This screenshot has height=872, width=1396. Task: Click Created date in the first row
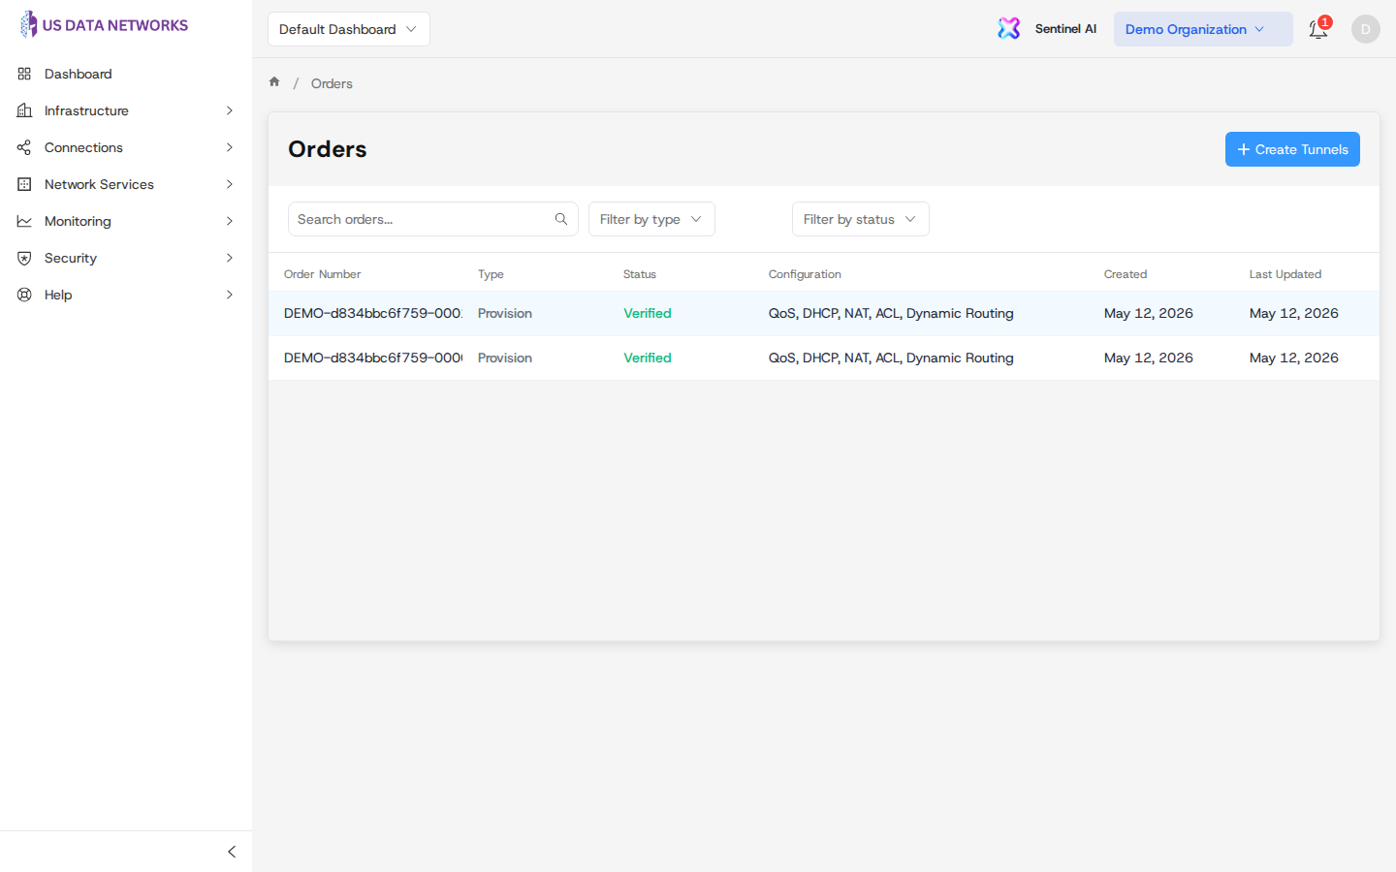[x=1149, y=313]
